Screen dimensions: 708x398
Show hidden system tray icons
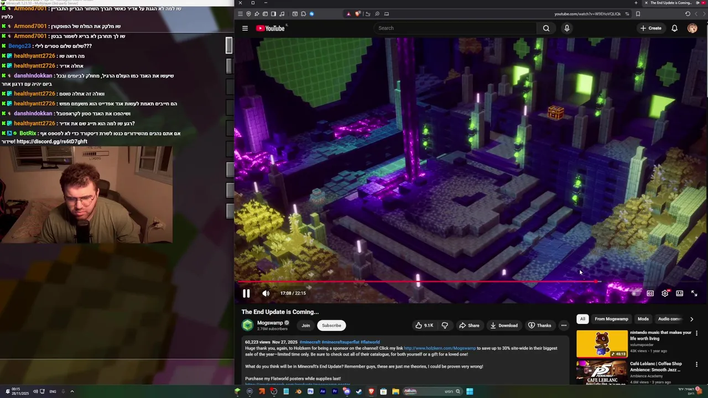[x=71, y=391]
